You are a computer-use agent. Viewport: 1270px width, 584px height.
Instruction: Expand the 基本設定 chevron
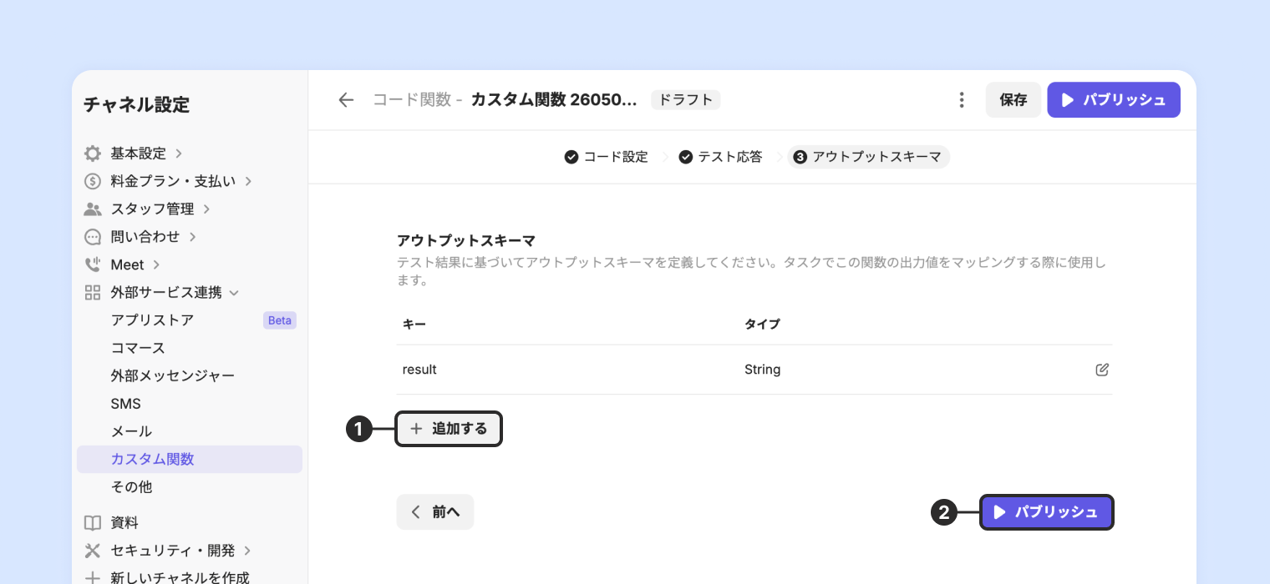coord(179,154)
